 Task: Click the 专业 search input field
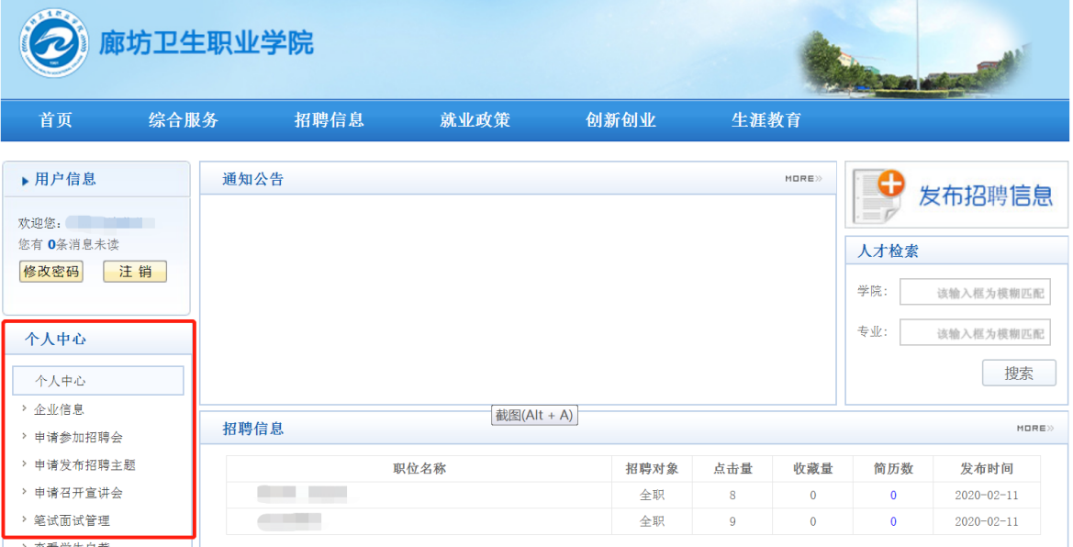click(975, 332)
